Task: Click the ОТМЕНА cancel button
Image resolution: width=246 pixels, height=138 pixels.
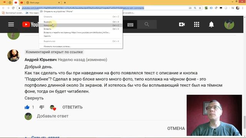Action: (176, 128)
